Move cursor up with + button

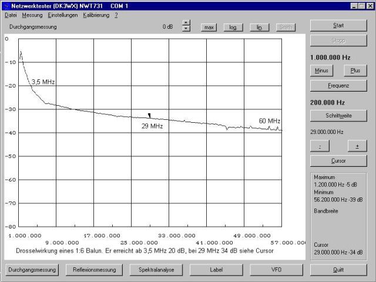(357, 146)
